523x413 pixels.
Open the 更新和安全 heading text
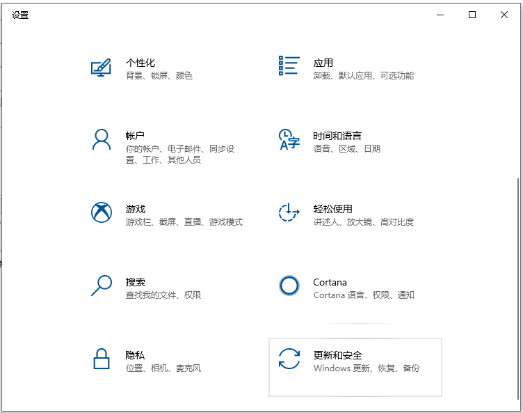coord(337,355)
